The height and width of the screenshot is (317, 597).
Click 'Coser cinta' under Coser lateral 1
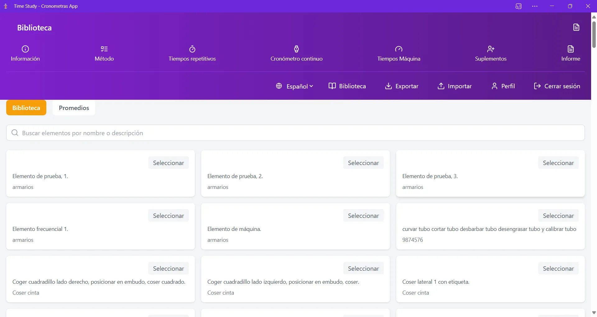pyautogui.click(x=415, y=293)
